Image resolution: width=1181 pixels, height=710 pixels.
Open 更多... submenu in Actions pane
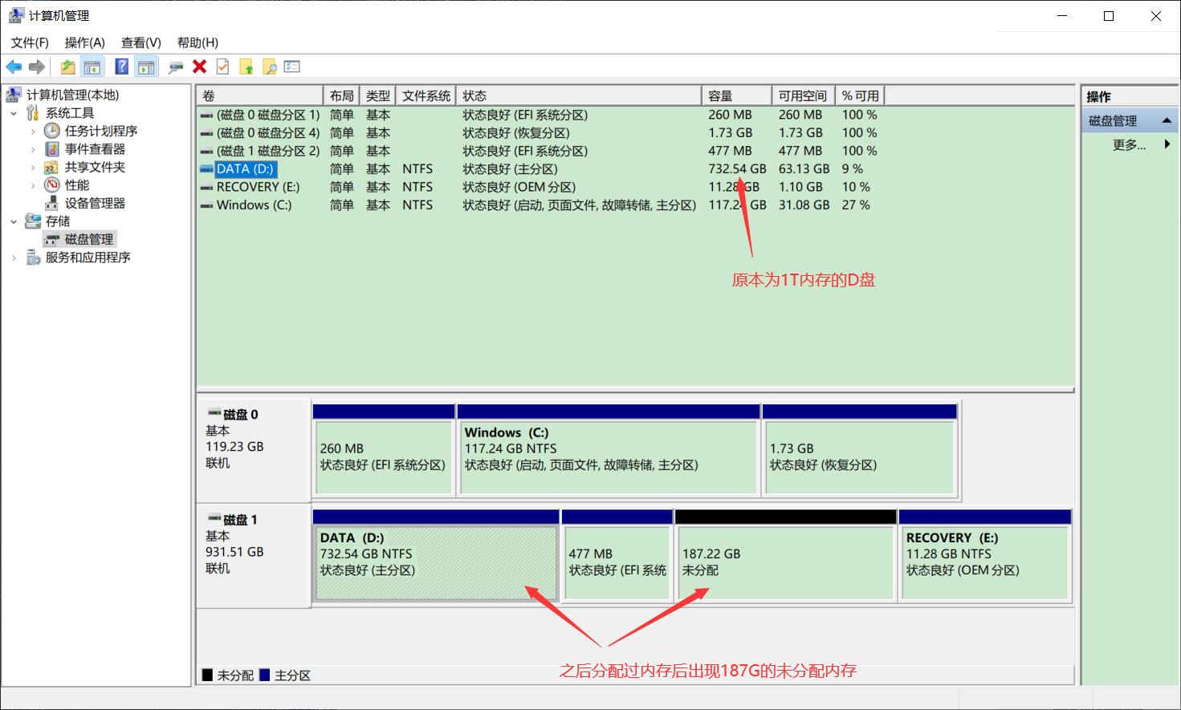1129,144
